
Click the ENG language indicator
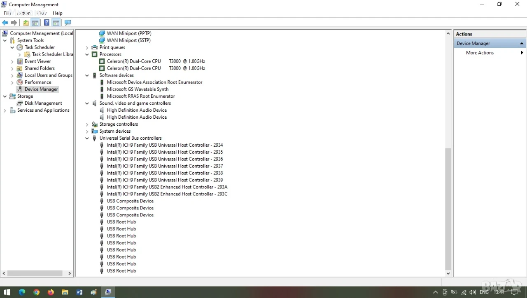pos(484,292)
